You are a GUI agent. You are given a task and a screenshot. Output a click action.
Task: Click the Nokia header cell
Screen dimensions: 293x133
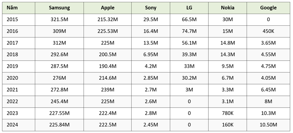228,8
